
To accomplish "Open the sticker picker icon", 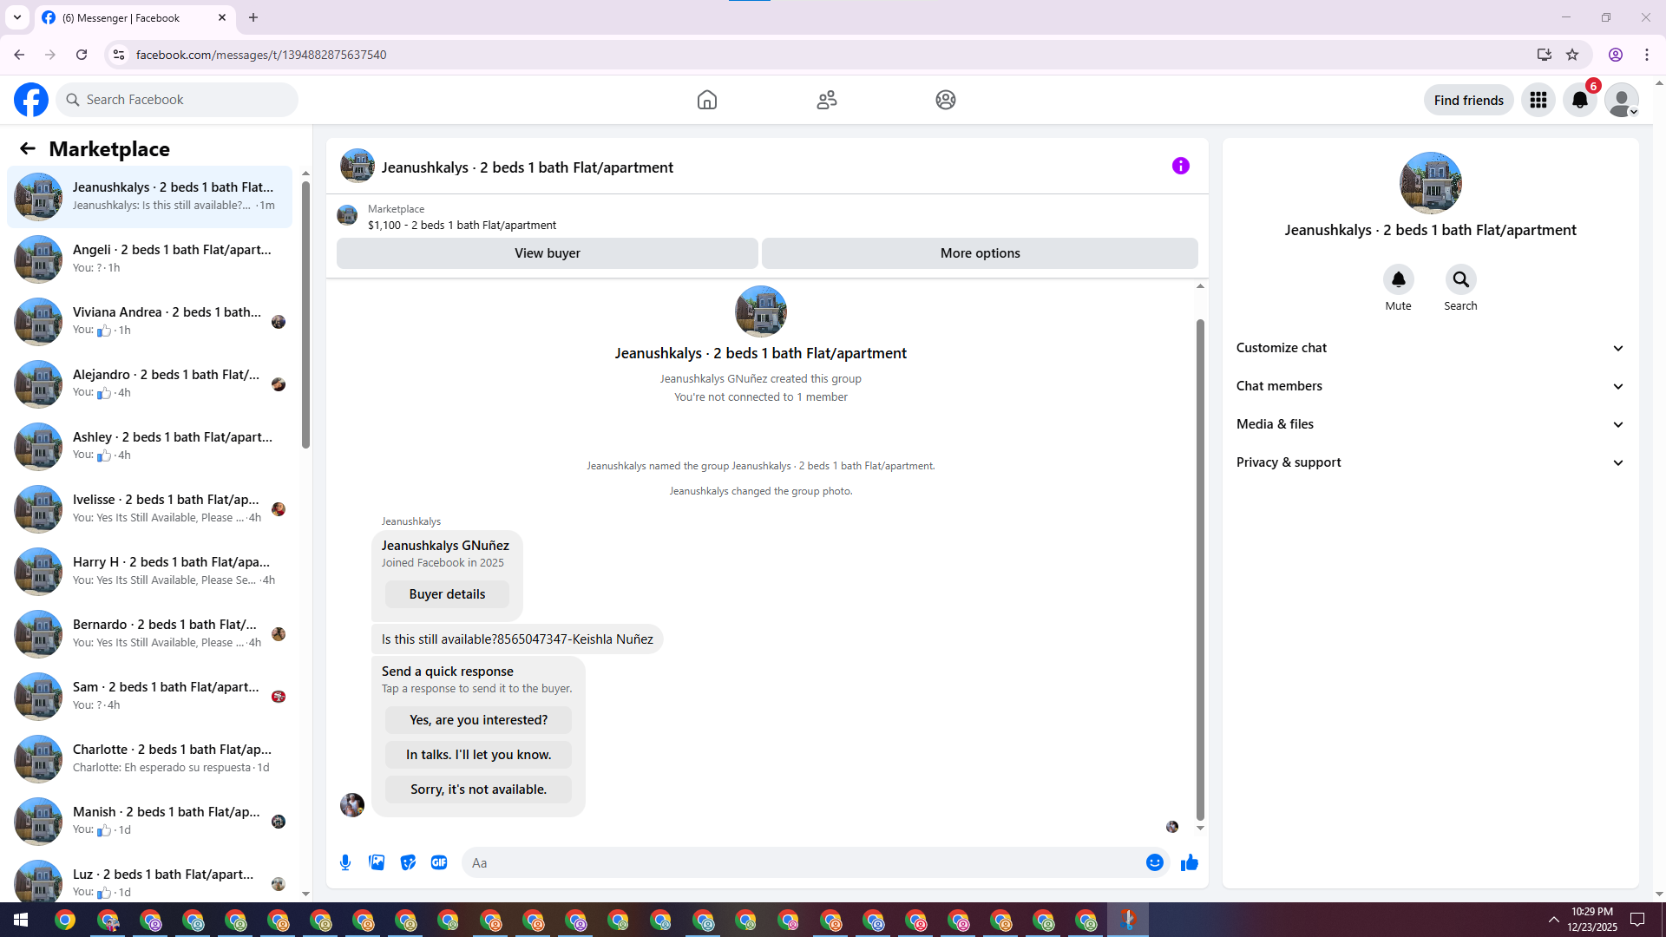I will point(408,862).
